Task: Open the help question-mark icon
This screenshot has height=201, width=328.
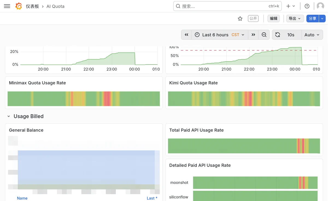Action: pyautogui.click(x=307, y=6)
